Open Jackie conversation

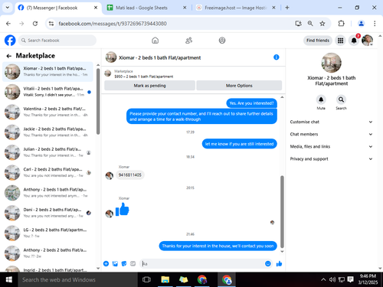[x=47, y=132]
